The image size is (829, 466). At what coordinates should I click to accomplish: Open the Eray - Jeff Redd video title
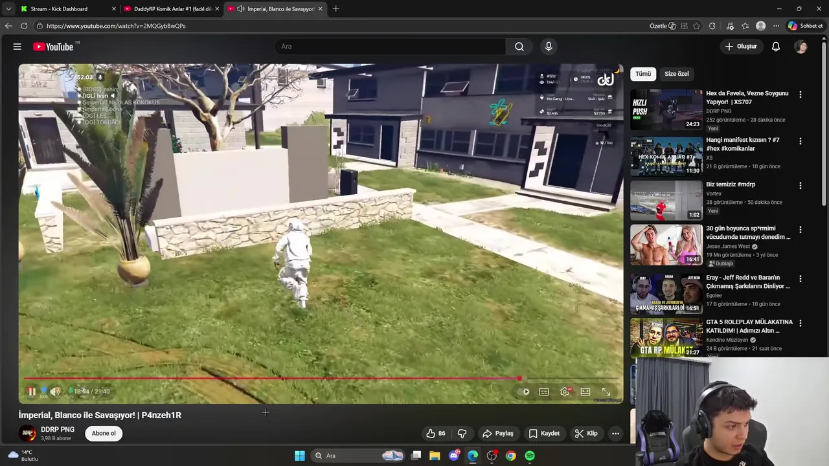[x=748, y=282]
